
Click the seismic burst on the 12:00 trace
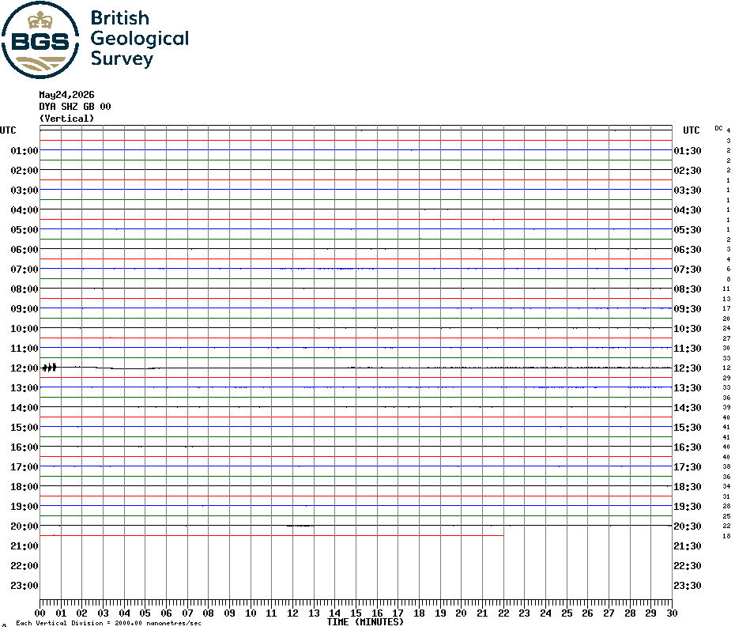49,368
